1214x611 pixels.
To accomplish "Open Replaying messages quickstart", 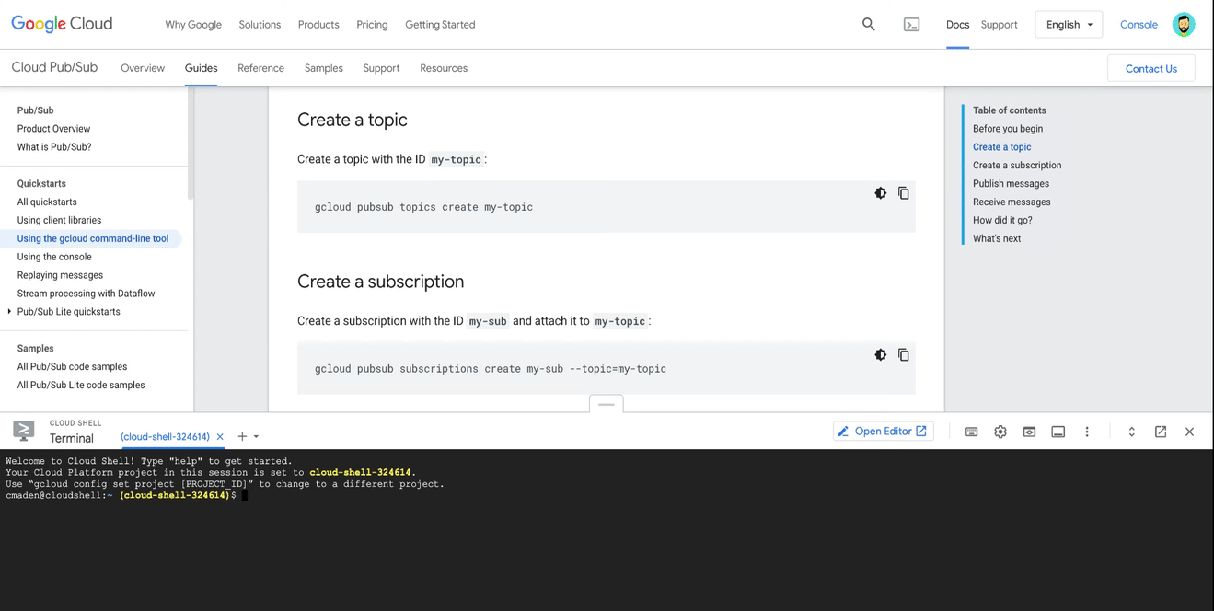I will pos(60,275).
